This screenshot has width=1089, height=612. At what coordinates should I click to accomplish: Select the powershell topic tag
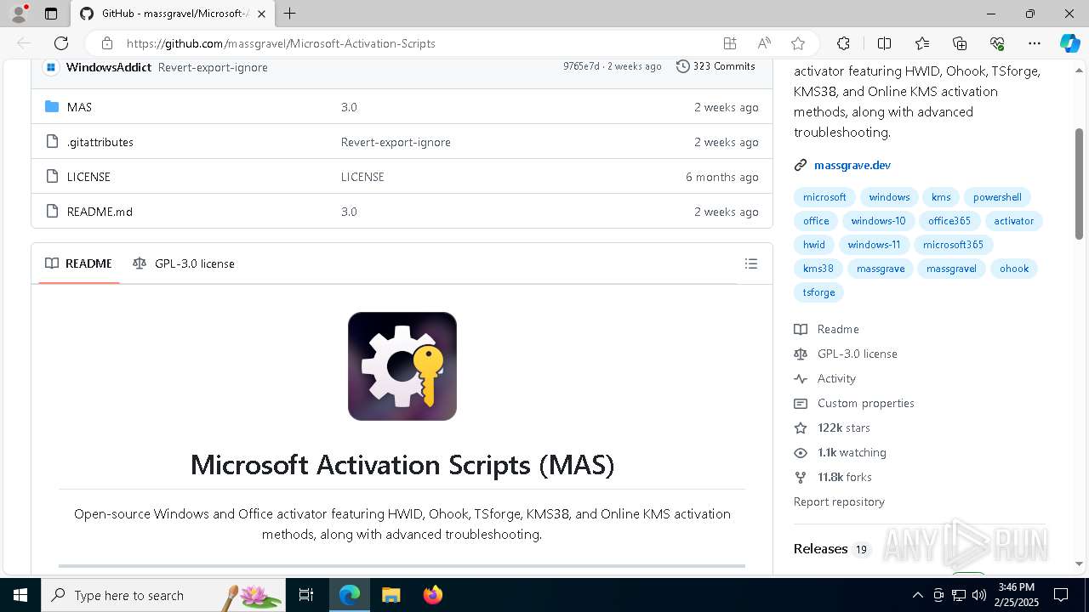click(997, 197)
